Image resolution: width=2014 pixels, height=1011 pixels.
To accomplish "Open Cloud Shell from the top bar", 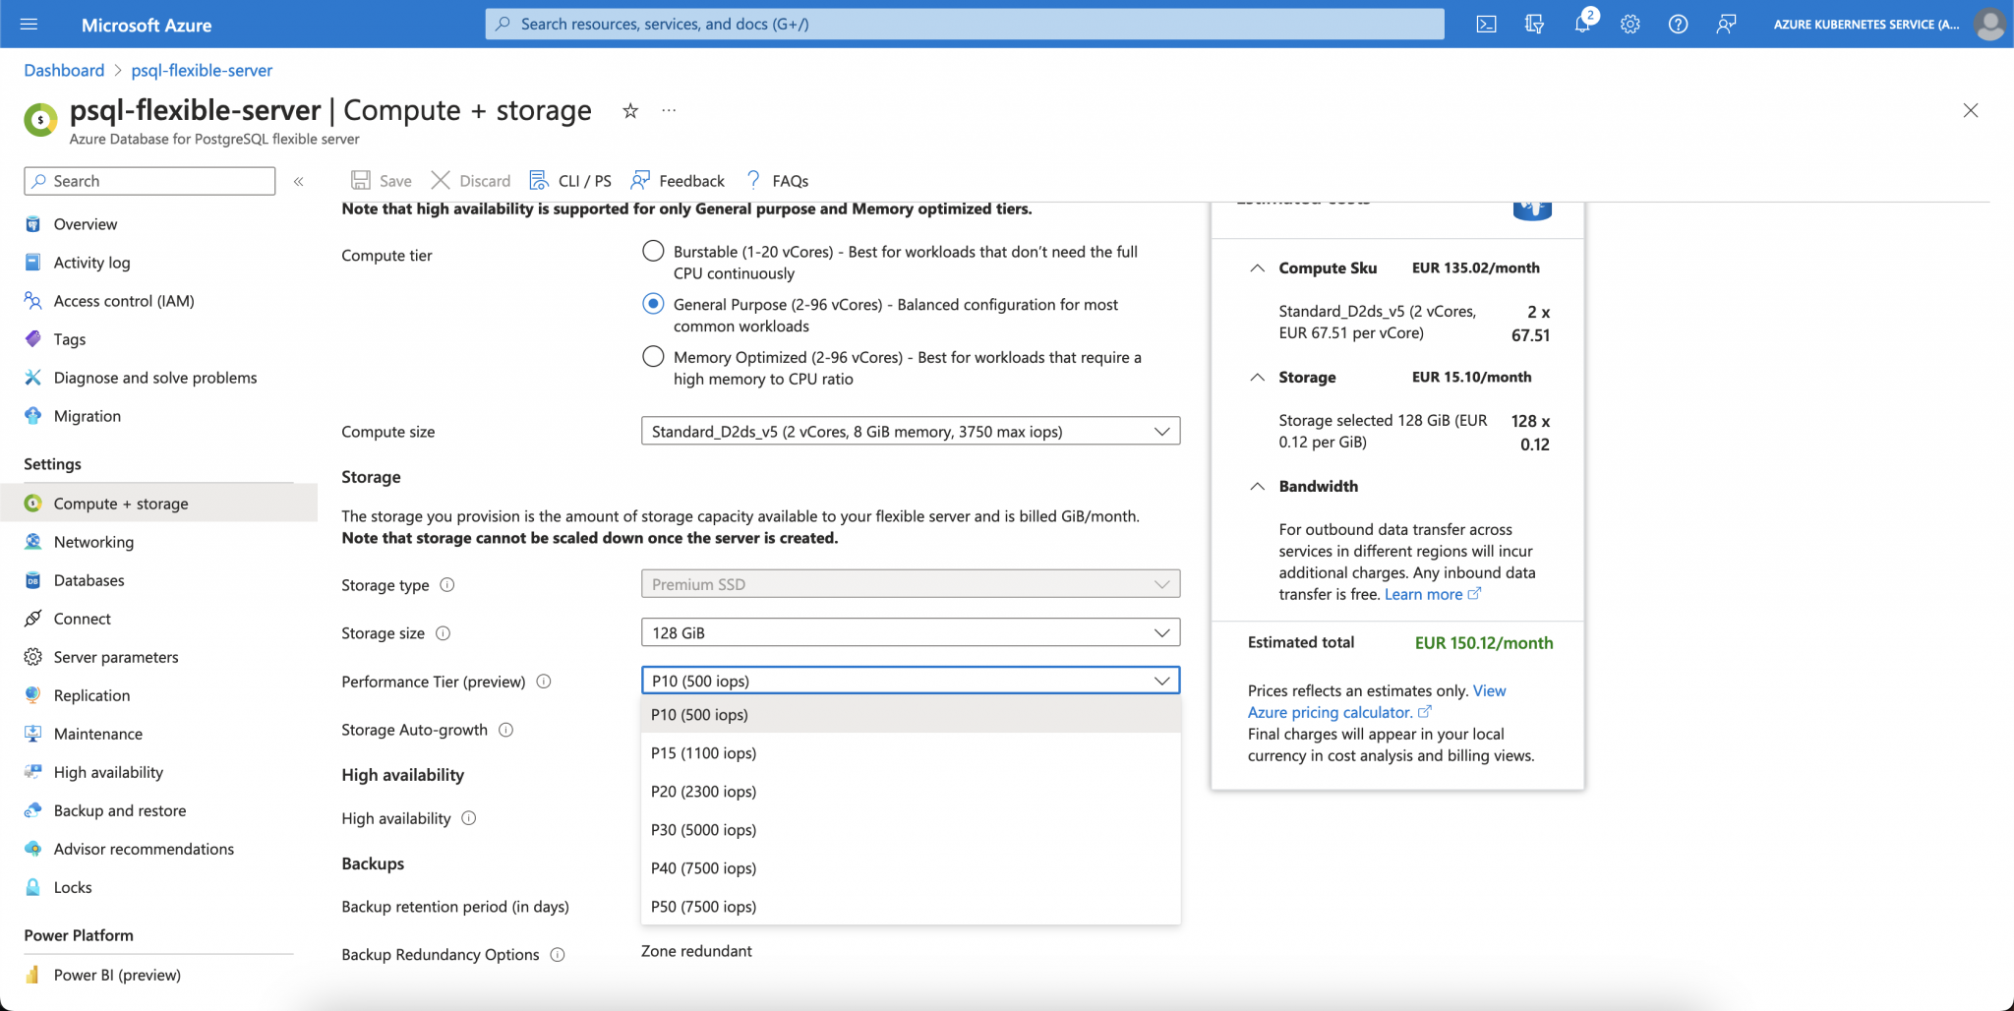I will pyautogui.click(x=1486, y=24).
